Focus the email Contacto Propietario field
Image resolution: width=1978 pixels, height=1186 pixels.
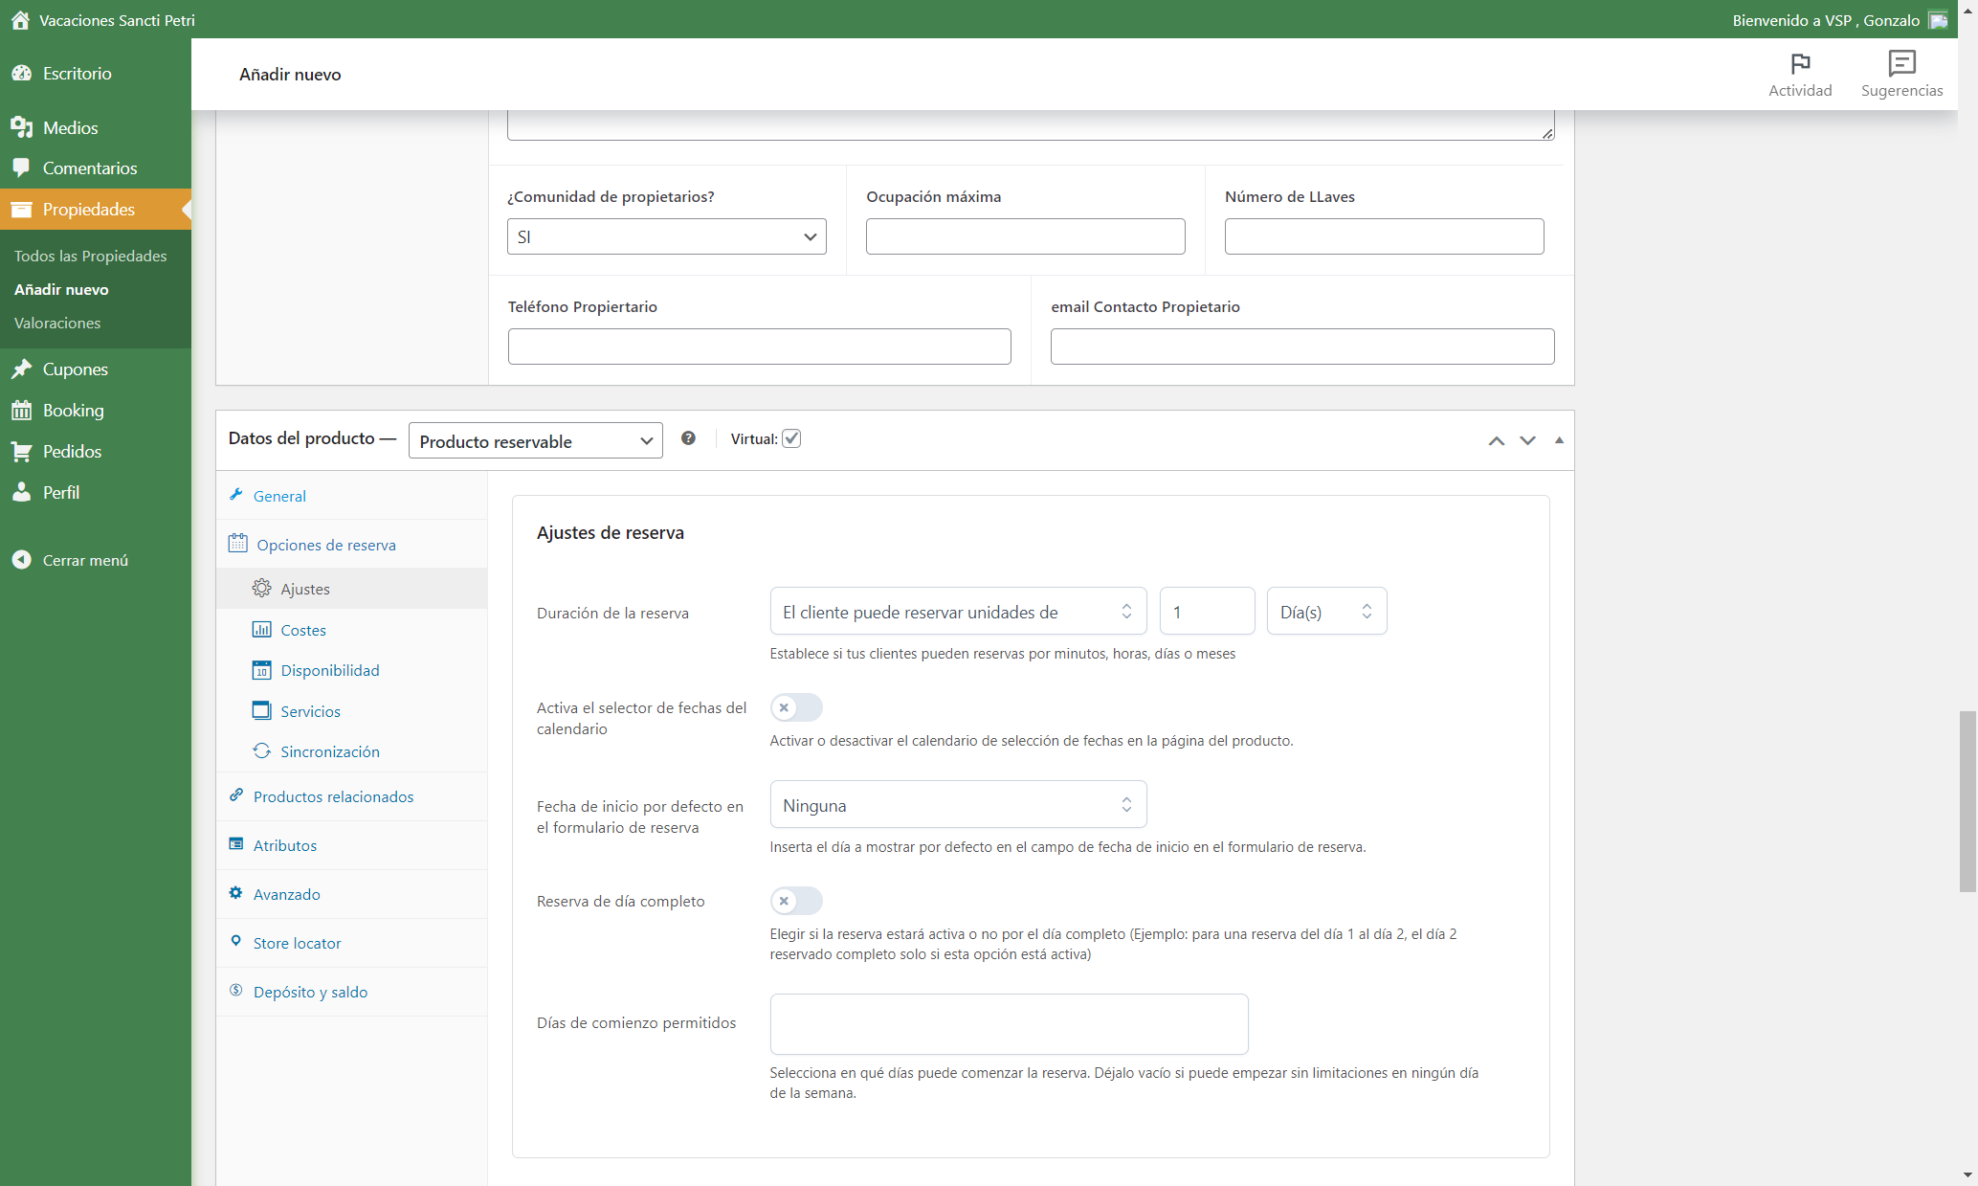1302,347
